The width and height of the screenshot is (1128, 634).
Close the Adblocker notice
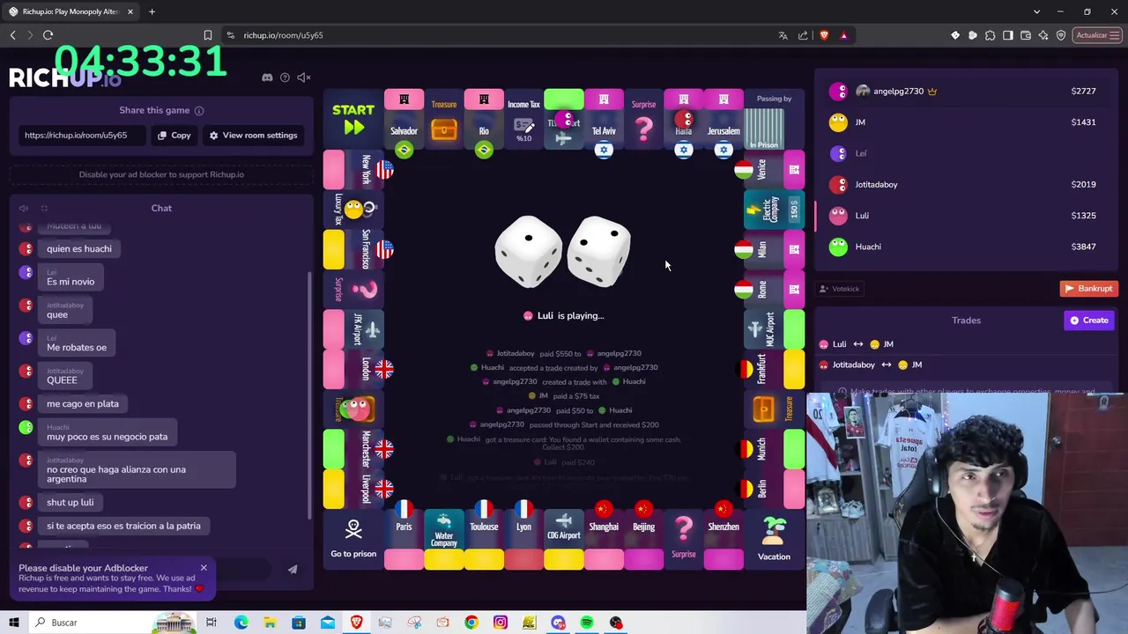point(204,568)
